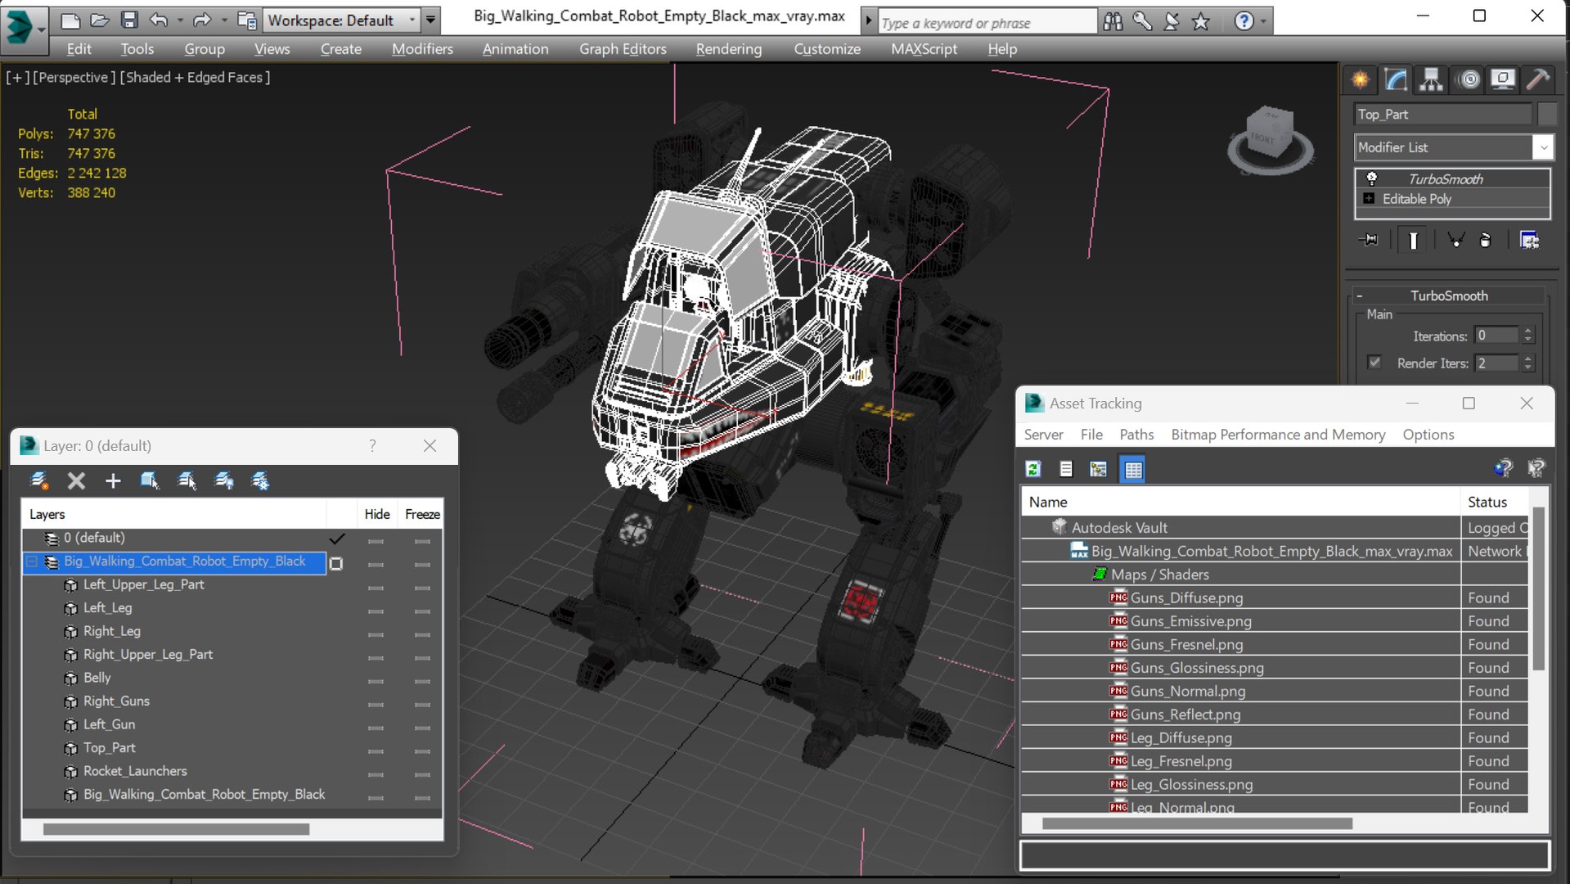Open the Modifiers menu
The width and height of the screenshot is (1570, 884).
[x=422, y=49]
